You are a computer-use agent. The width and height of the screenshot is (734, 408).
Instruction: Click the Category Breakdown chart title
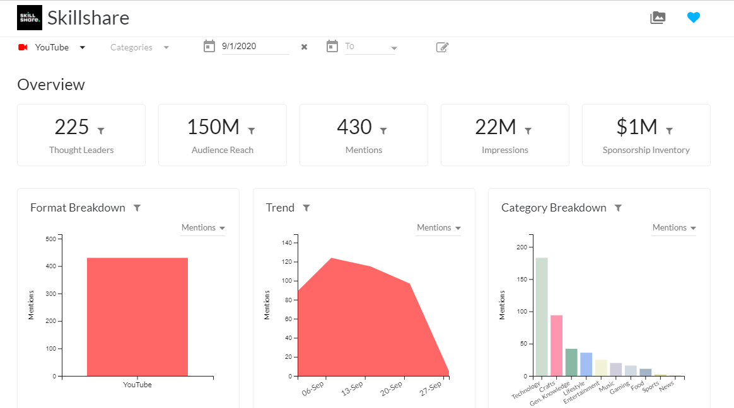click(x=554, y=208)
